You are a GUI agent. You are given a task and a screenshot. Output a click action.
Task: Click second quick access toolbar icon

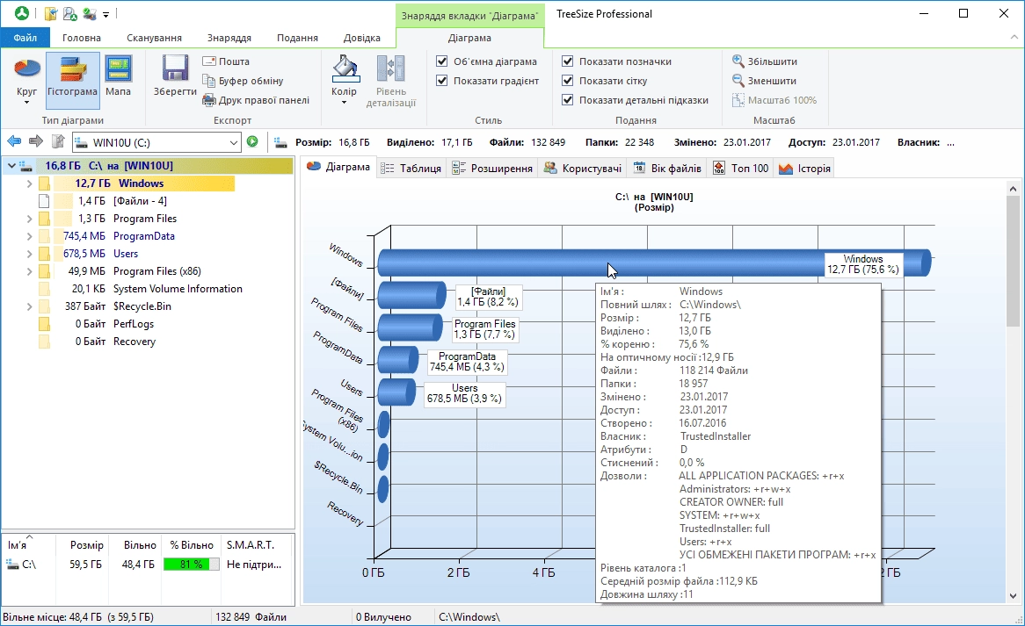click(x=70, y=13)
